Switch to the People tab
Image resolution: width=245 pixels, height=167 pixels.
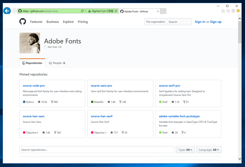pyautogui.click(x=57, y=63)
